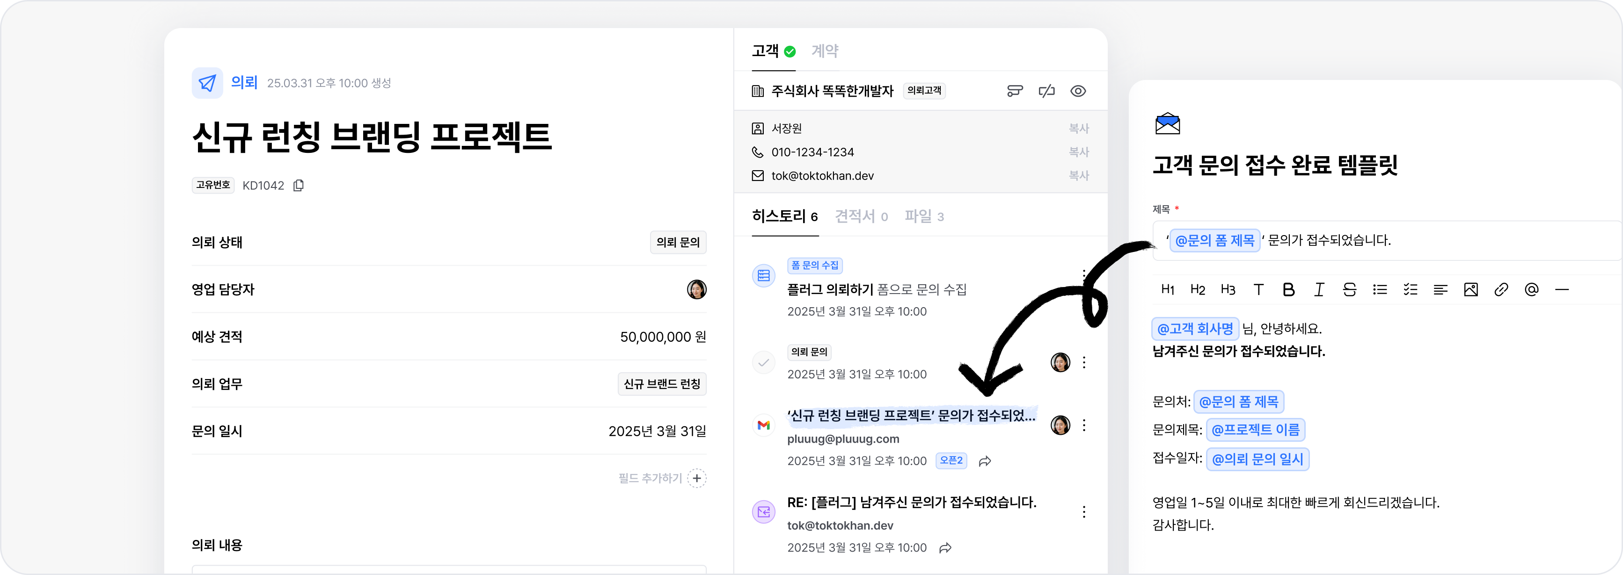Click the 의뢰고객 badge
This screenshot has width=1623, height=575.
[x=924, y=91]
